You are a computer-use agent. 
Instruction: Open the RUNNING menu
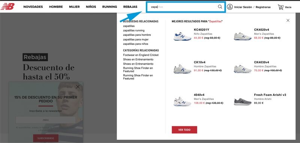pos(109,7)
